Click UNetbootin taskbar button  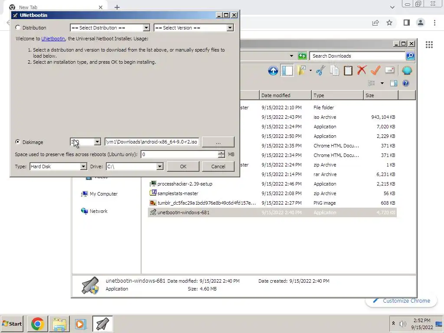[x=102, y=323]
